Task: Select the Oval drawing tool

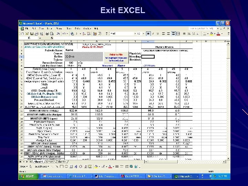Action: click(x=66, y=167)
